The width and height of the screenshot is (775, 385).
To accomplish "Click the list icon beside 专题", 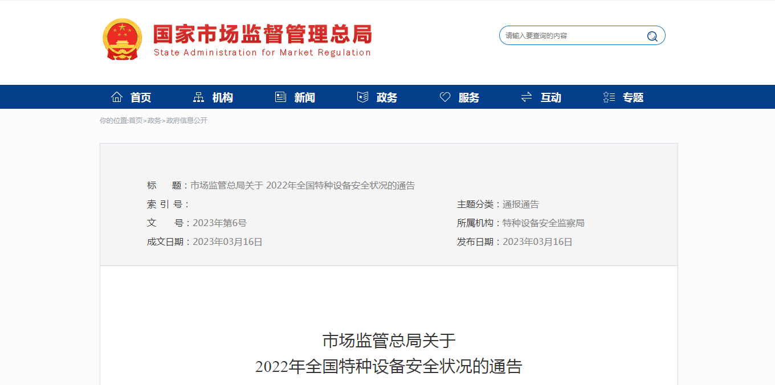I will [x=609, y=97].
